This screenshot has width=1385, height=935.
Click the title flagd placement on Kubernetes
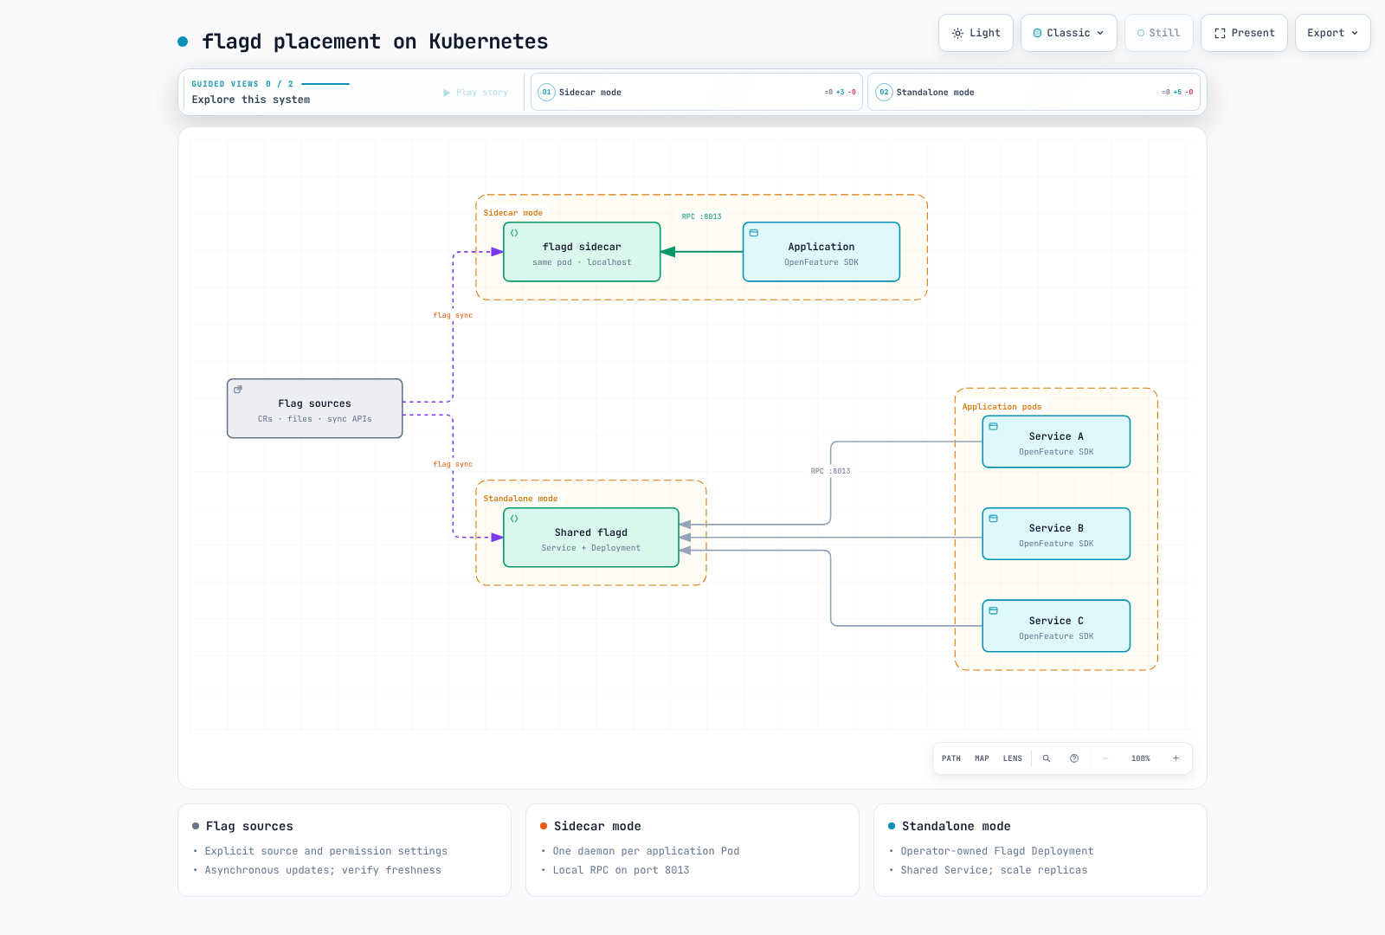375,42
